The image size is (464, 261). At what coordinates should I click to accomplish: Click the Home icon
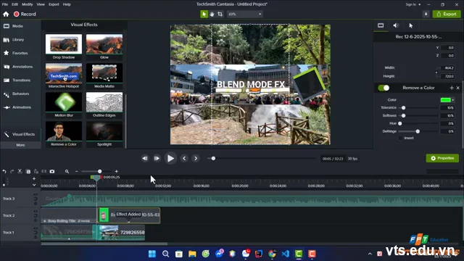pyautogui.click(x=6, y=14)
